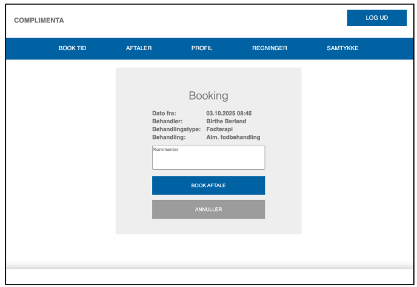Screen dimensions: 417x287
Task: Click the gray footer strip at page bottom
Action: coord(208,266)
